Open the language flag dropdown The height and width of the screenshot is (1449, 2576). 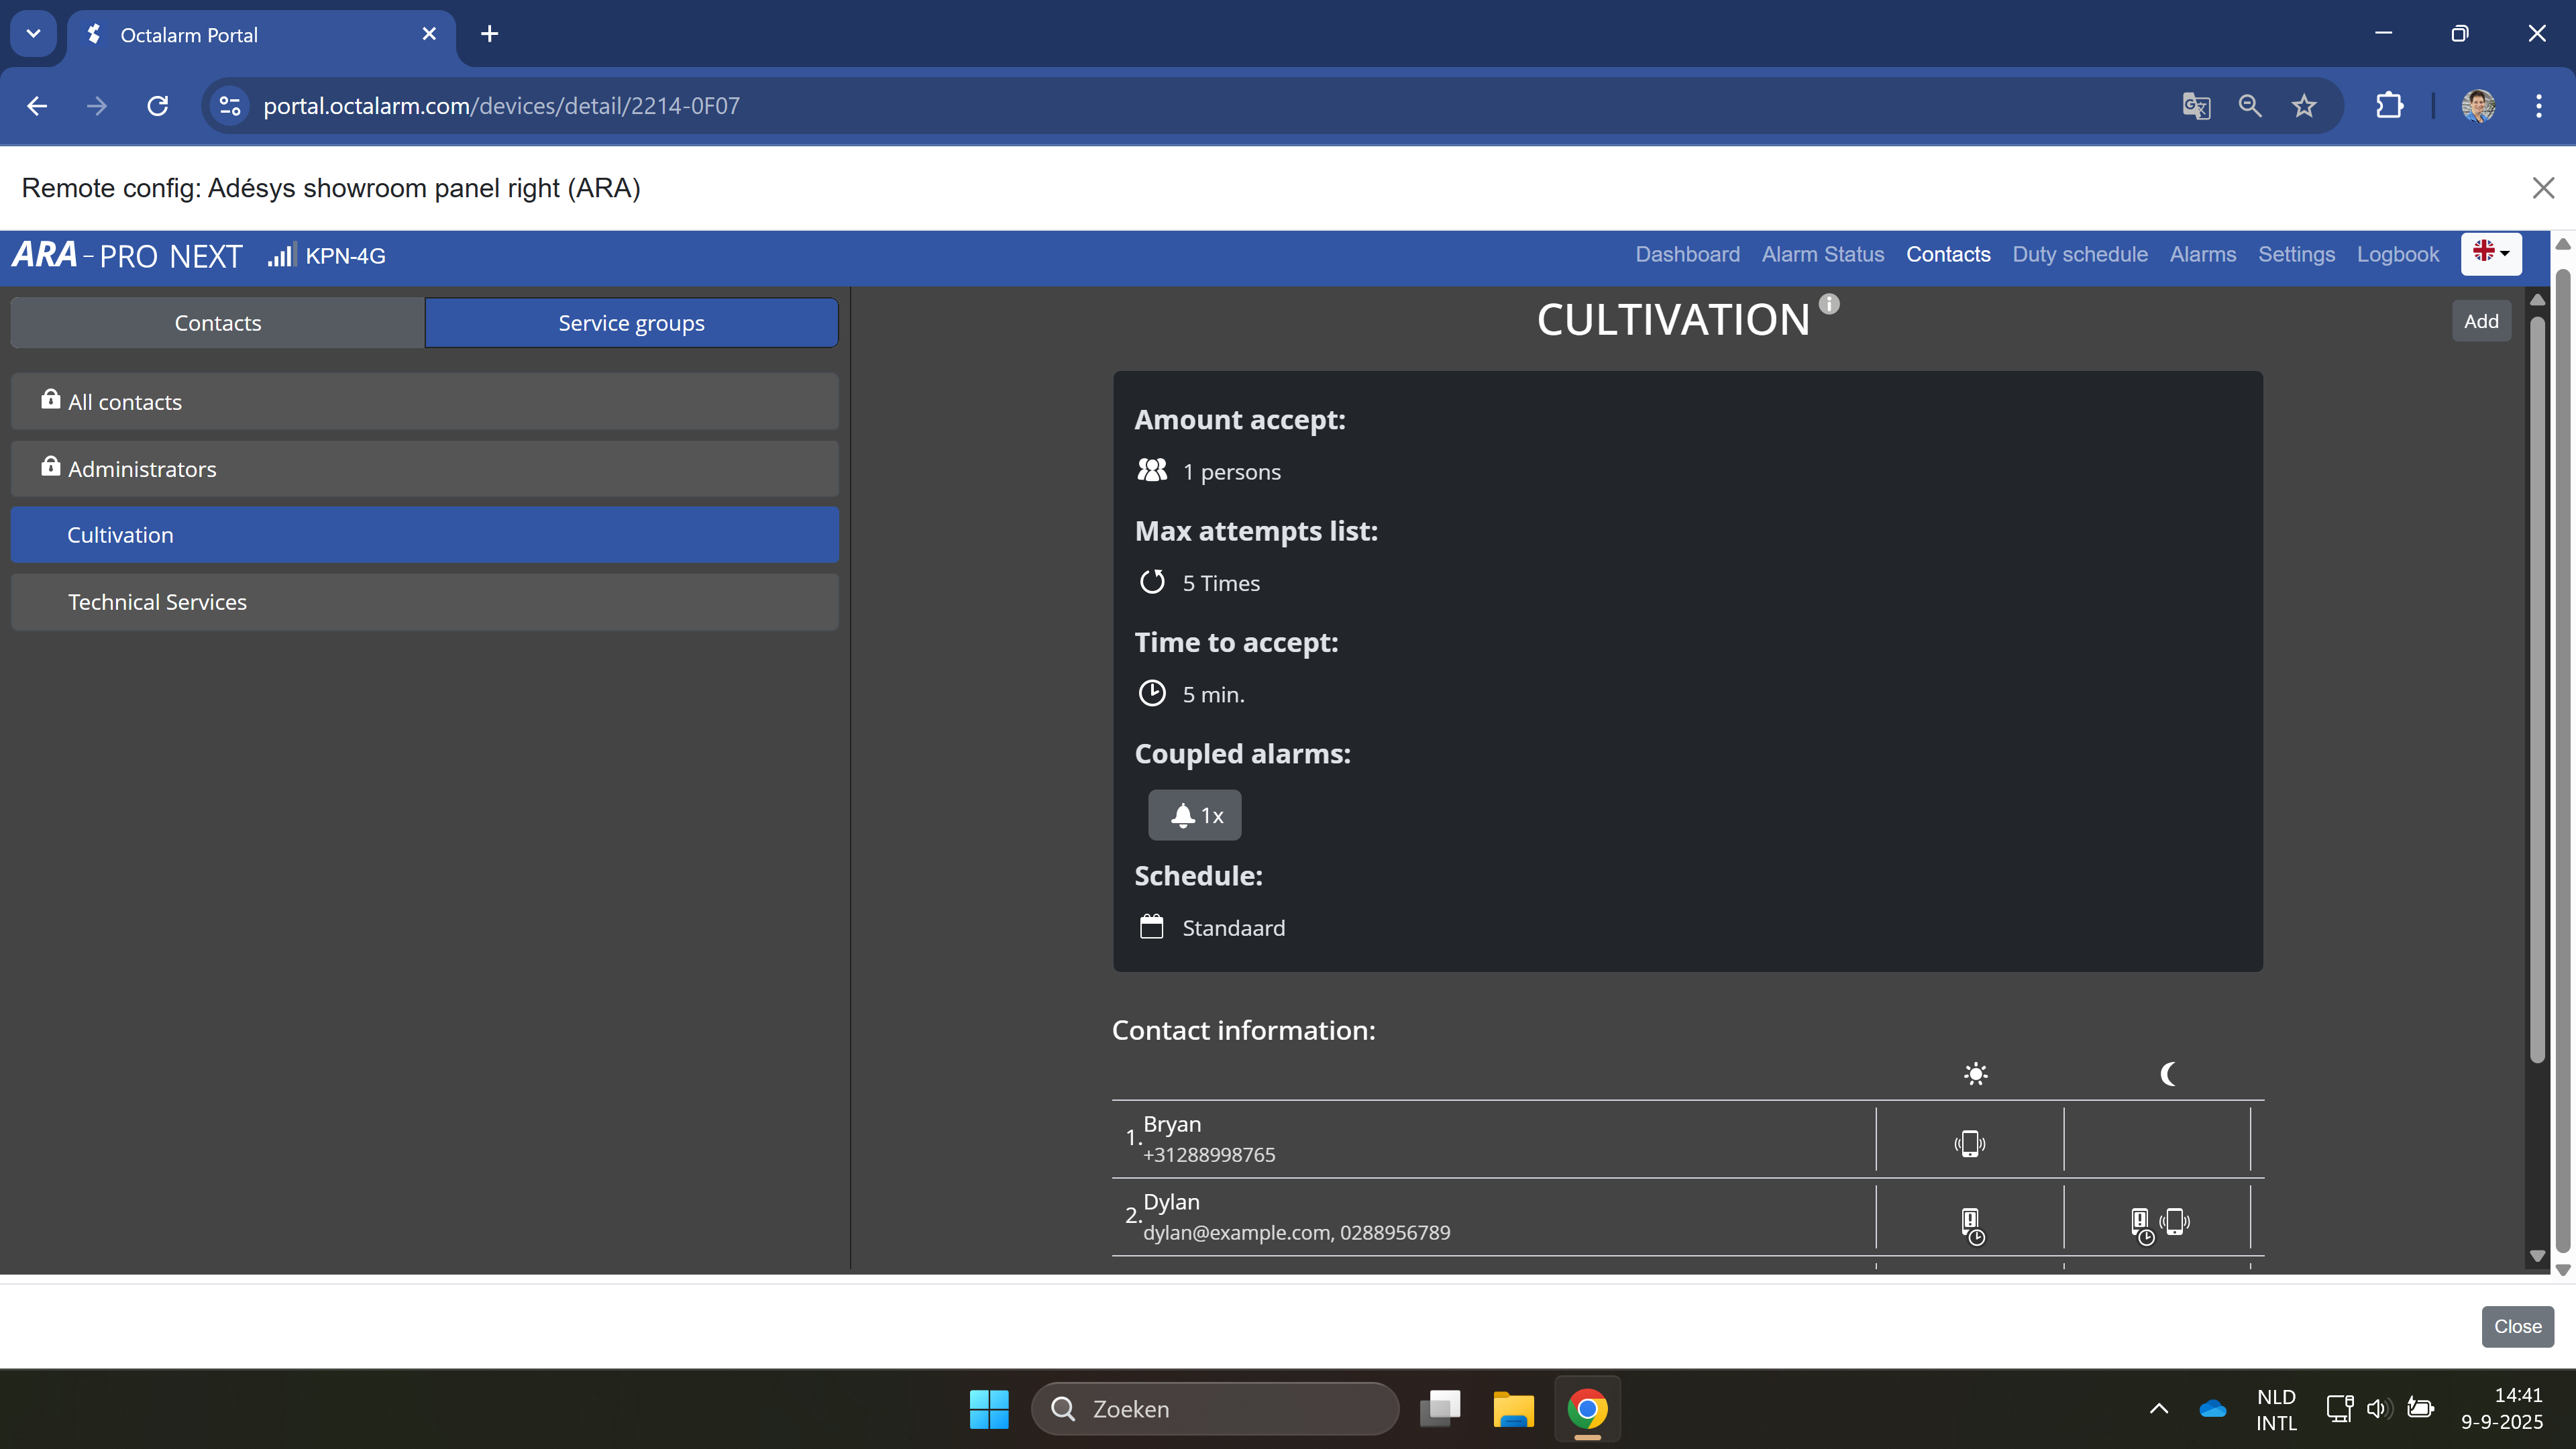tap(2490, 254)
